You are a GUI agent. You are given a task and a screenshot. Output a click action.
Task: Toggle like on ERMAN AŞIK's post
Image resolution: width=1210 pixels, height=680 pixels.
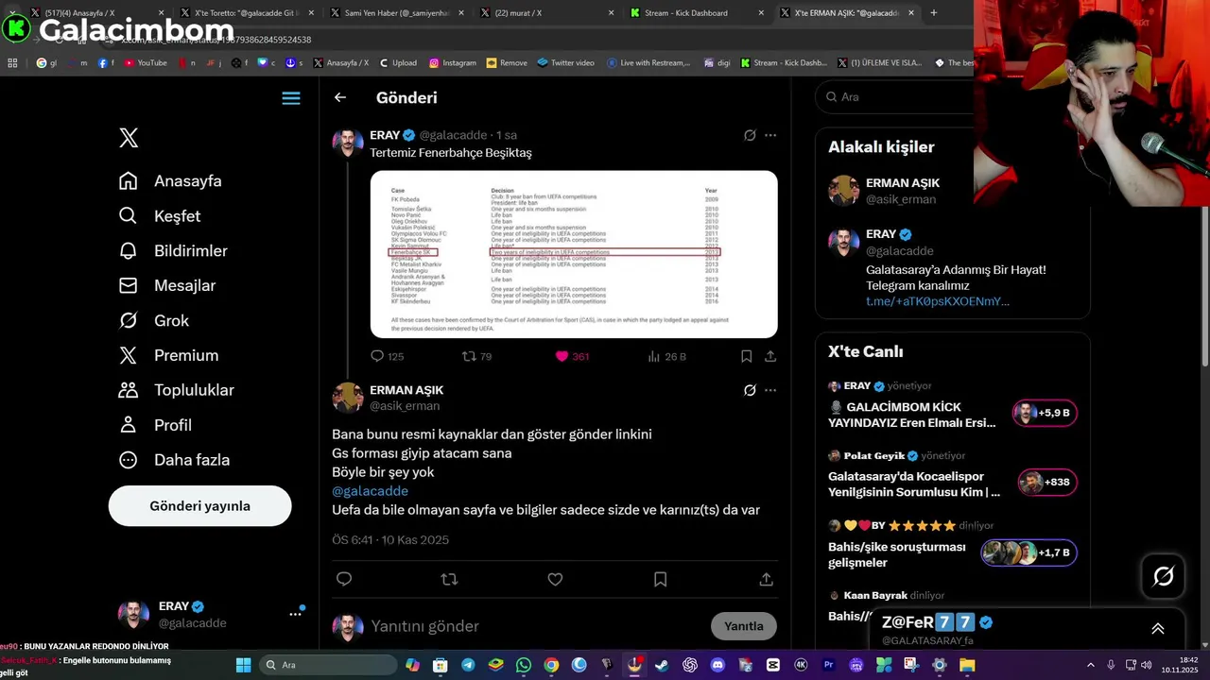pos(555,579)
